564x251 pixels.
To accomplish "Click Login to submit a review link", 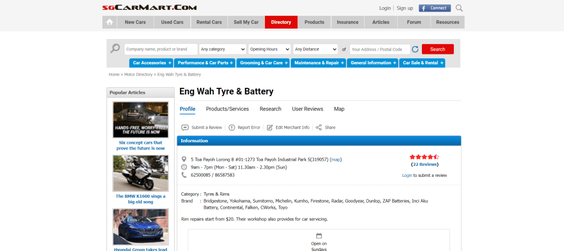I will coord(407,175).
